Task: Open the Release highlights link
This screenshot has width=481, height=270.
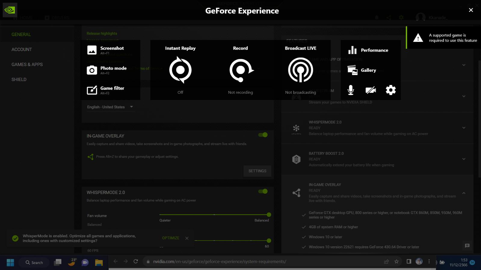Action: tap(102, 33)
